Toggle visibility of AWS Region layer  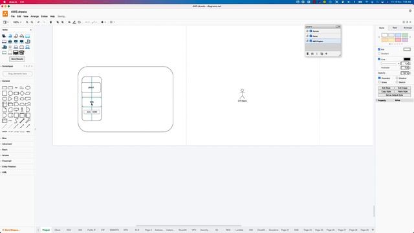click(310, 41)
